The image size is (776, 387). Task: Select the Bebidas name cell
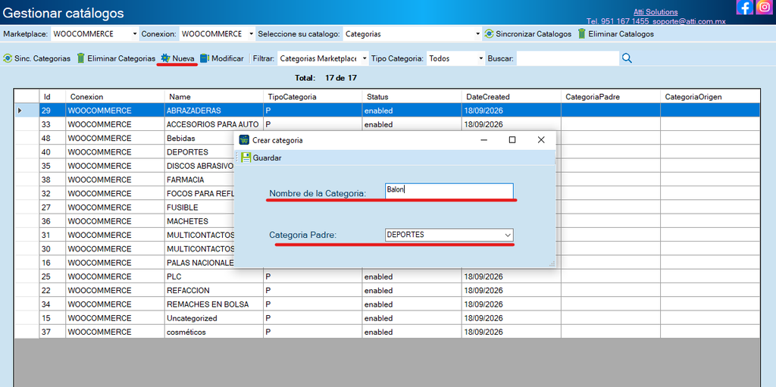coord(199,138)
